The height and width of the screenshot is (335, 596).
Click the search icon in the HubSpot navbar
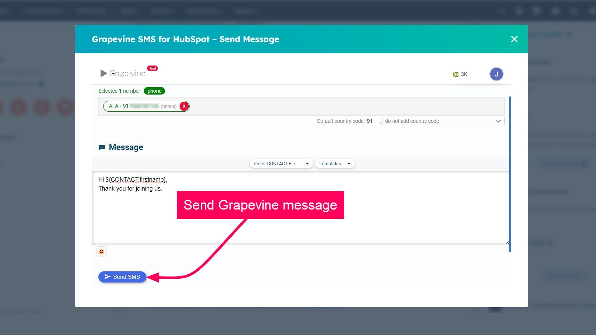tap(501, 10)
